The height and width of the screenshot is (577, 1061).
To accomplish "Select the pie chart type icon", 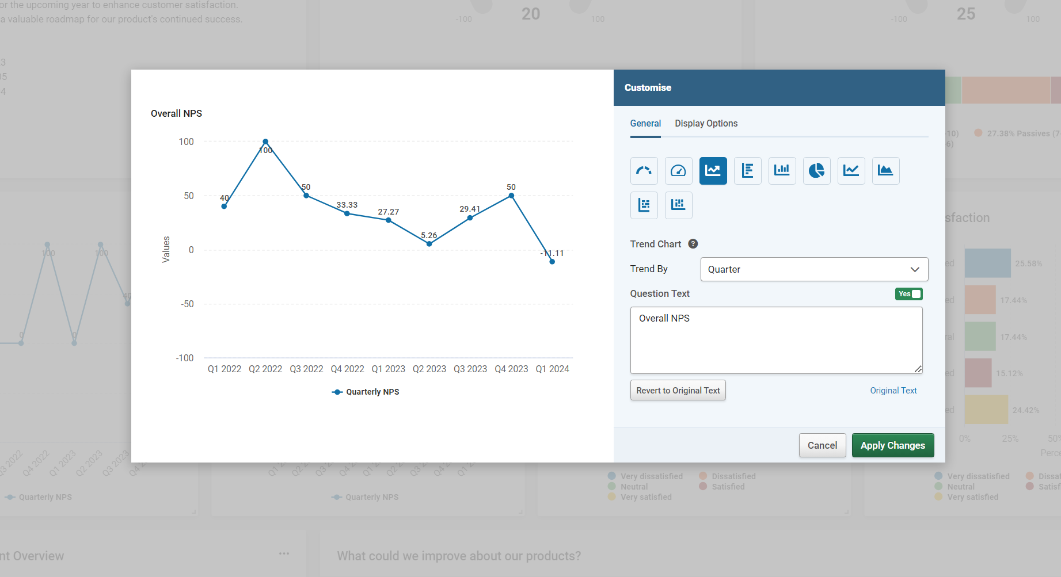I will [816, 171].
